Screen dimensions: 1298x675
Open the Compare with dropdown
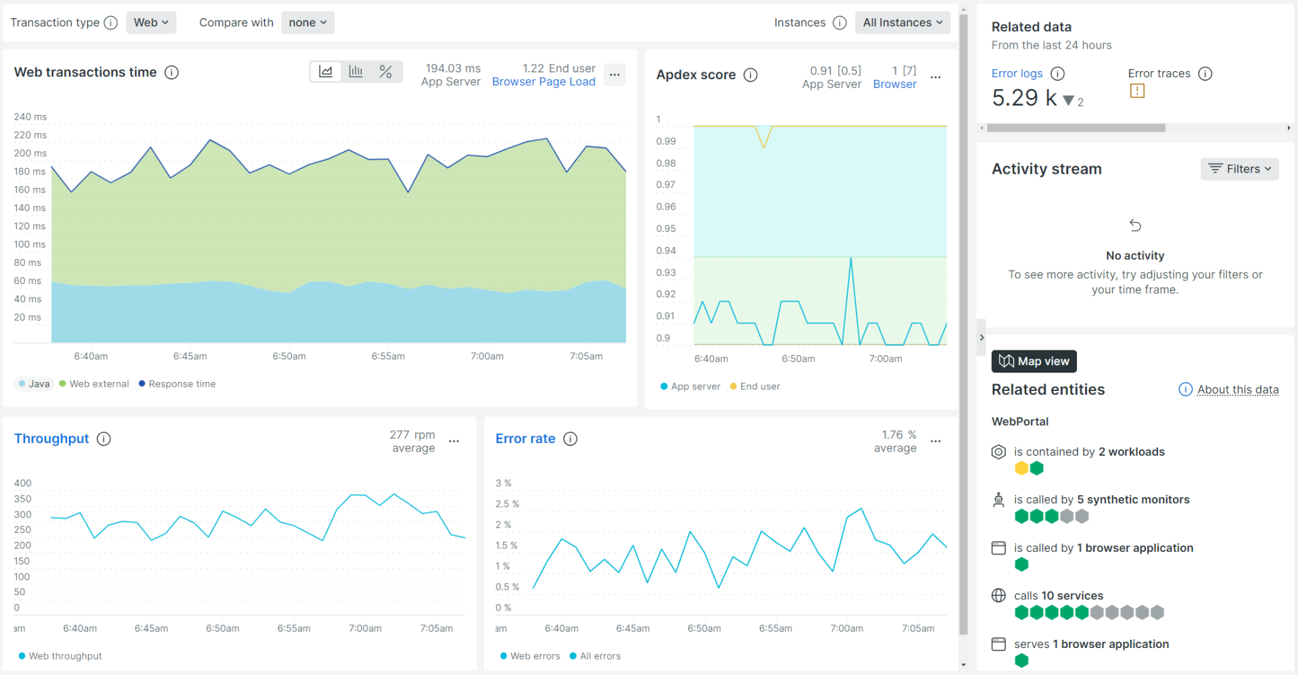pyautogui.click(x=308, y=22)
